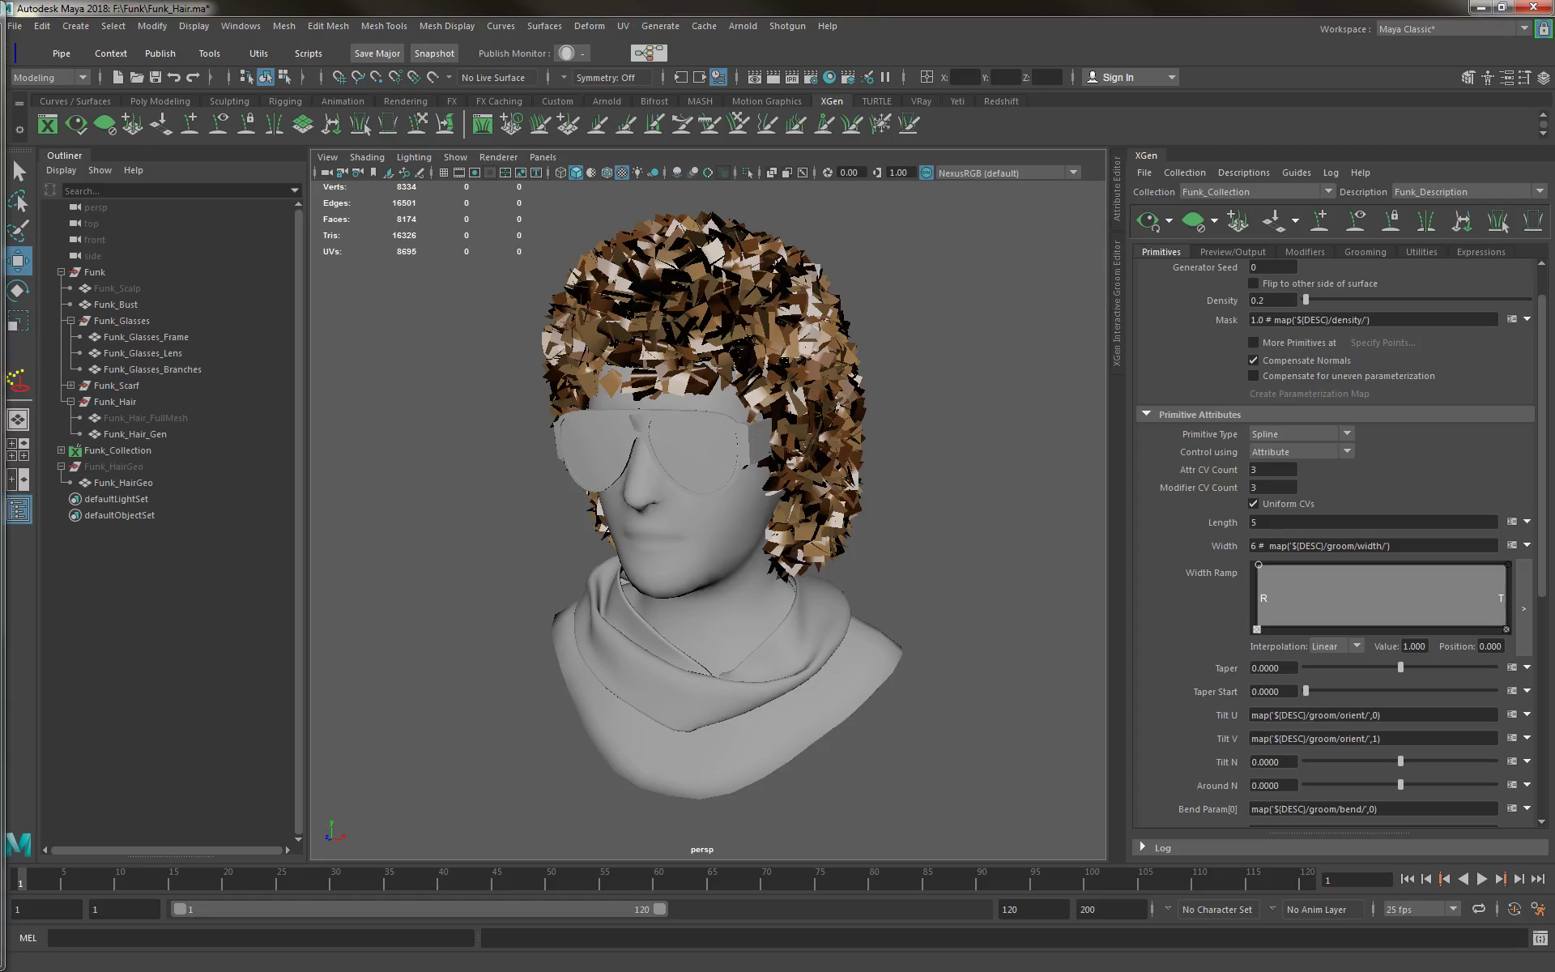Viewport: 1555px width, 972px height.
Task: Click the XGen green X shelf icon
Action: point(48,124)
